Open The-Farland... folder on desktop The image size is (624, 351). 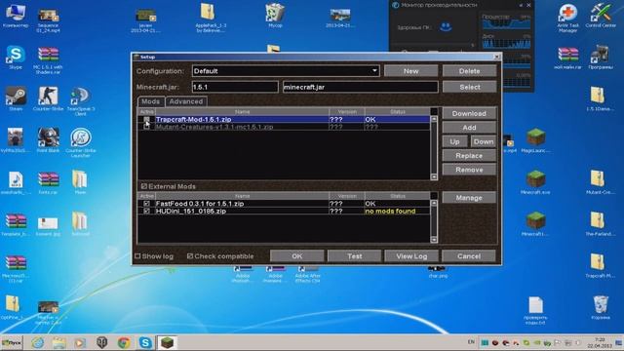tap(598, 223)
